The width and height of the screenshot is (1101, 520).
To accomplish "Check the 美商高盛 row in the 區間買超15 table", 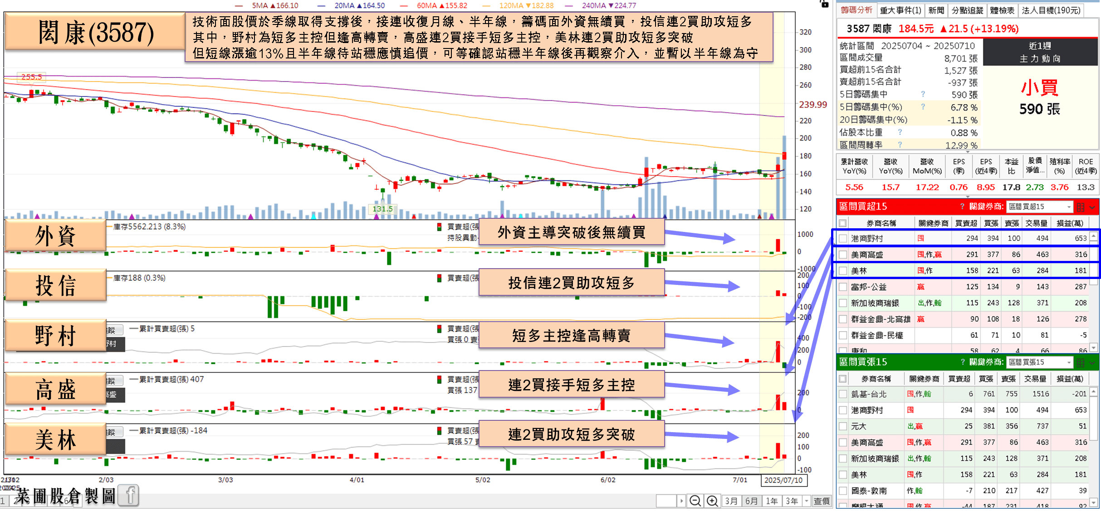I will pyautogui.click(x=843, y=255).
